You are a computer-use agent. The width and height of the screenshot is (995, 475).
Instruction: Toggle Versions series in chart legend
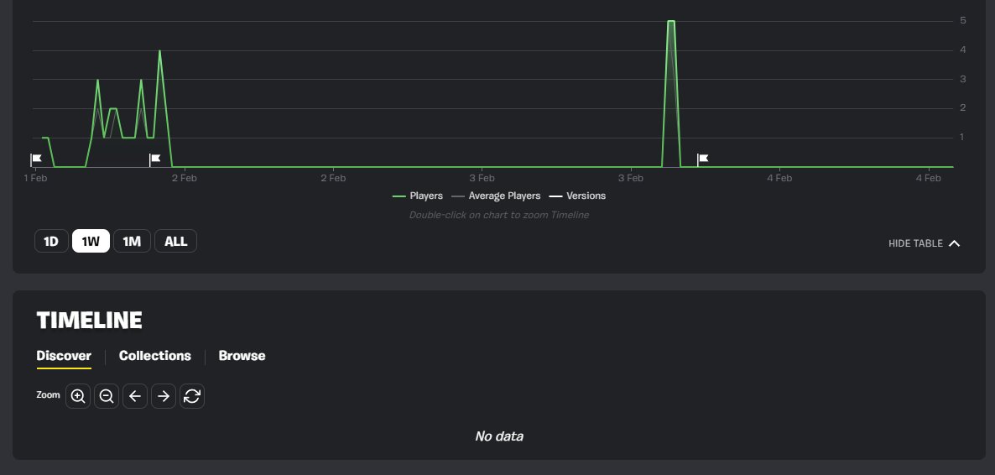pyautogui.click(x=577, y=196)
